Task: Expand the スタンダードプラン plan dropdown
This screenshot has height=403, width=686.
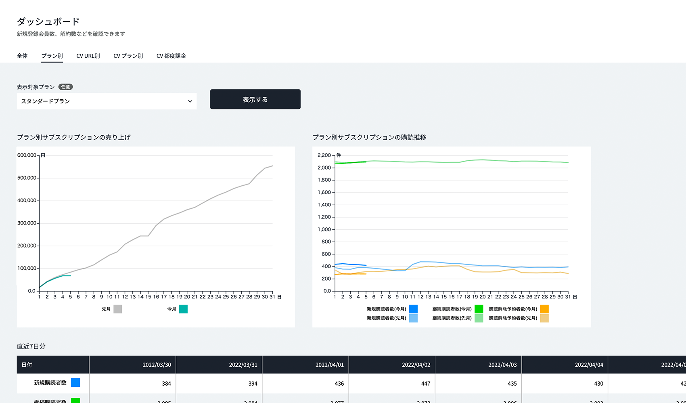Action: 106,101
